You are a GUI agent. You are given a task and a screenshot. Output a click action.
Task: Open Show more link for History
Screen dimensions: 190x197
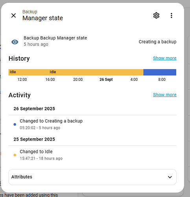click(x=165, y=58)
